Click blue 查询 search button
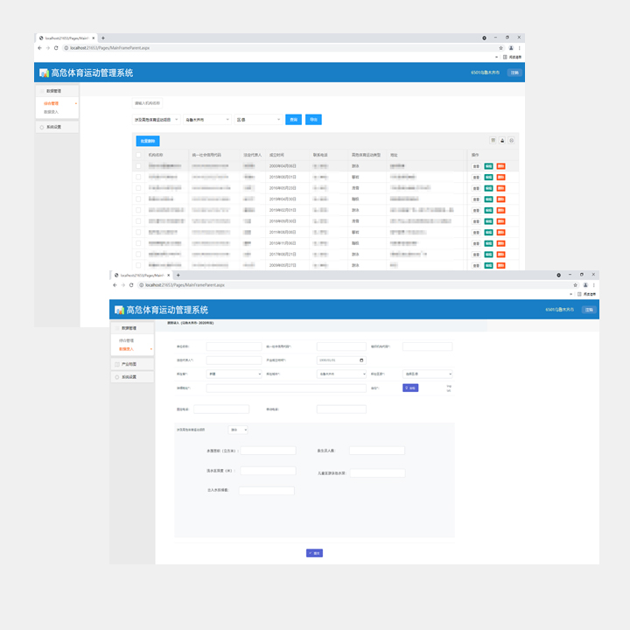This screenshot has width=630, height=630. coord(294,120)
